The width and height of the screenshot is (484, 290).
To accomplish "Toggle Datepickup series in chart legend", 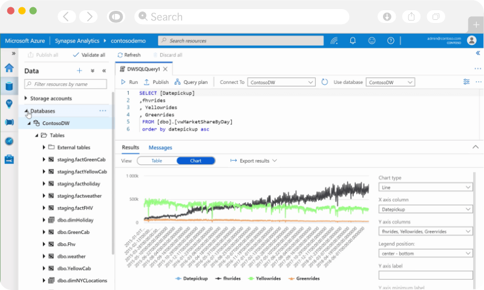I will pyautogui.click(x=192, y=279).
